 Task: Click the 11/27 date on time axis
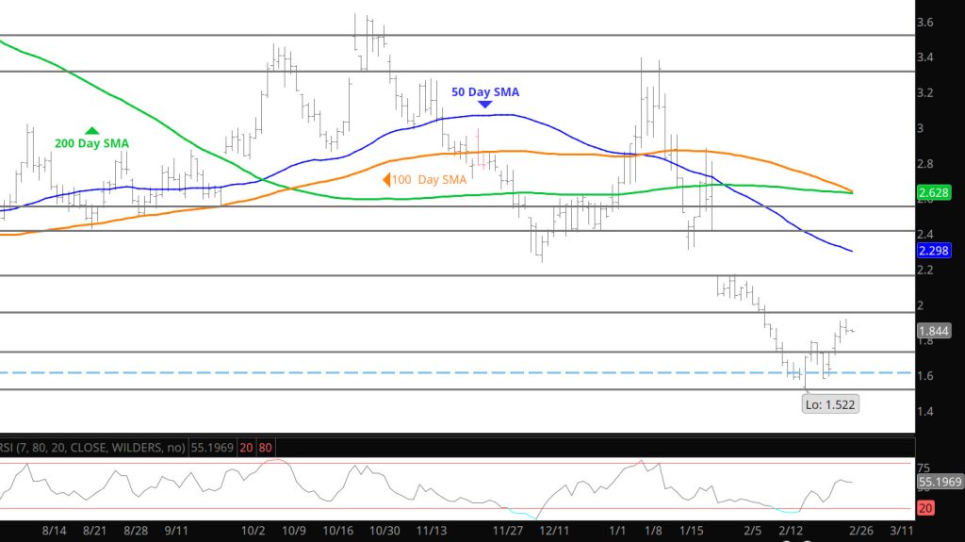[x=510, y=531]
